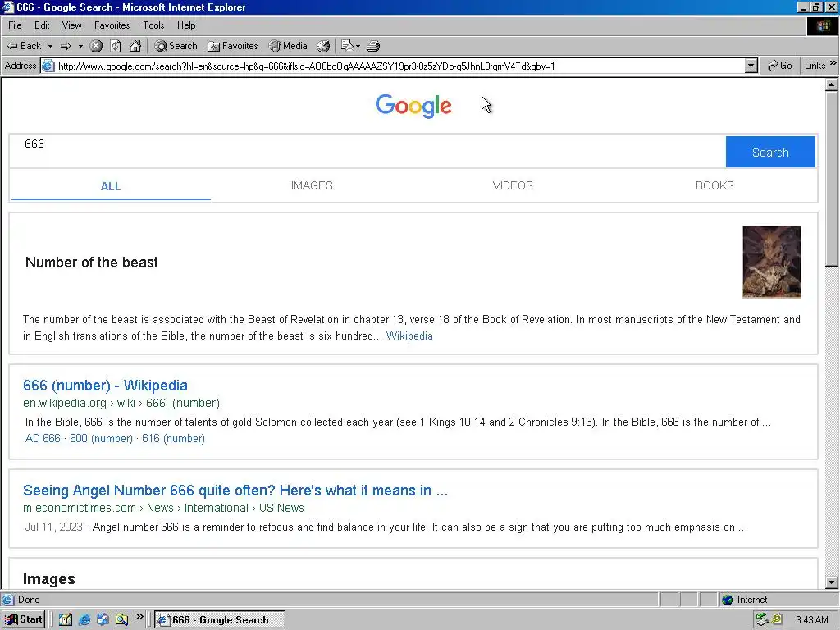Open the Forward history dropdown arrow
The image size is (840, 630).
[80, 46]
